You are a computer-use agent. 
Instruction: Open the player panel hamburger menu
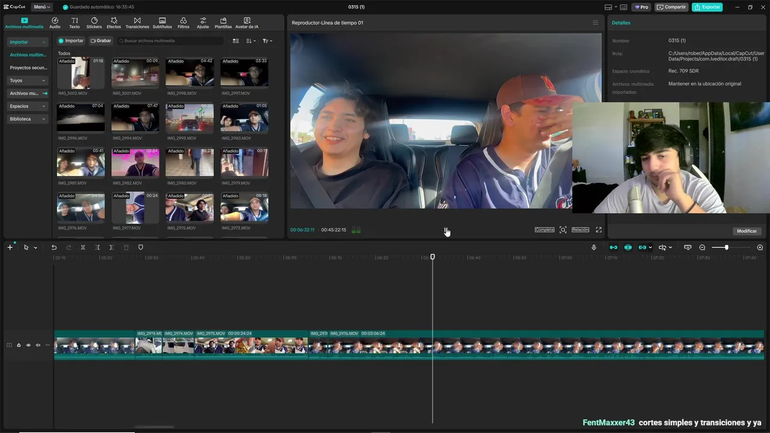[x=596, y=23]
